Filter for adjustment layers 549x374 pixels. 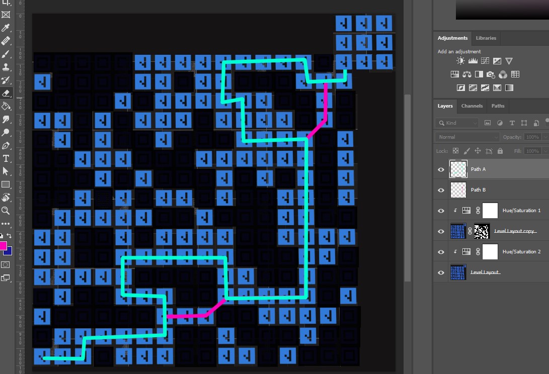click(x=500, y=123)
